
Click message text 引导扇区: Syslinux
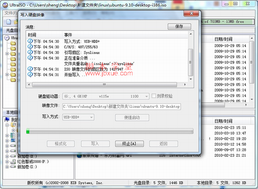[82, 52]
